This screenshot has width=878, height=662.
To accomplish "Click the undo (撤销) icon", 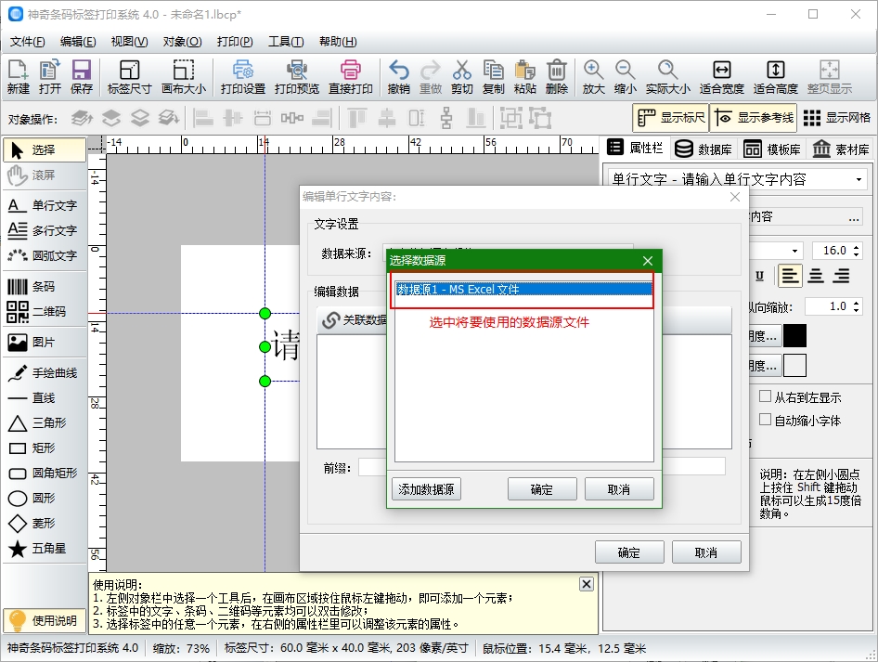I will click(x=399, y=77).
